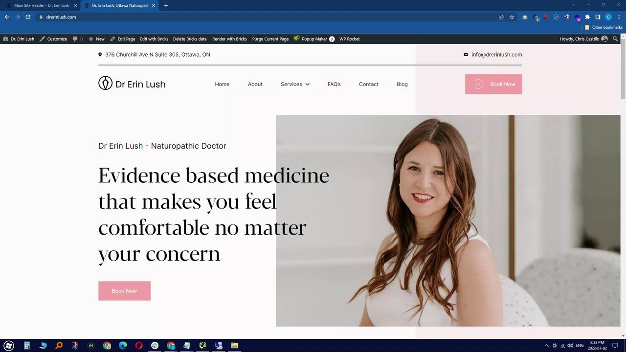Image resolution: width=626 pixels, height=352 pixels.
Task: Click the location pin icon by address
Action: click(x=100, y=55)
